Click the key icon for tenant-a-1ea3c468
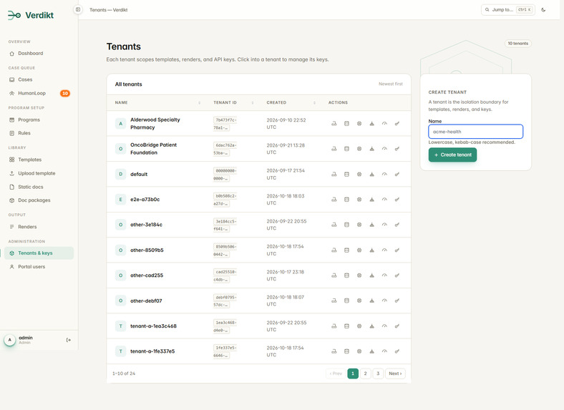564x410 pixels. click(x=397, y=326)
